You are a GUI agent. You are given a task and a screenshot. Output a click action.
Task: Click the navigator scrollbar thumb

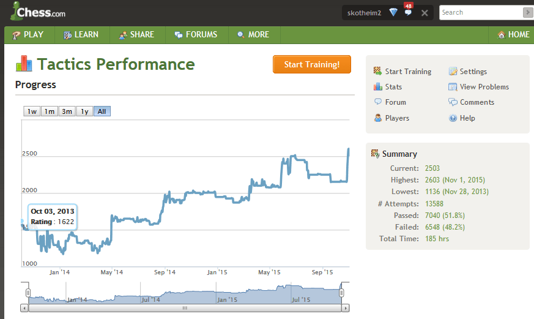tap(185, 308)
